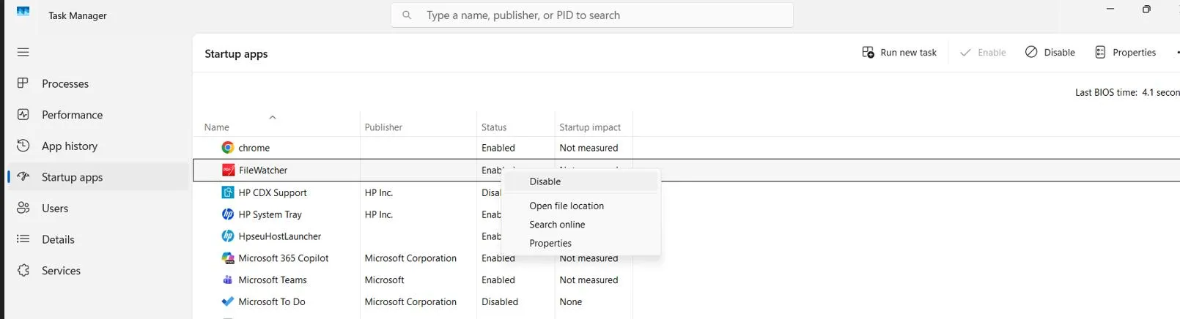Select the HP CDX Support row name
The width and height of the screenshot is (1180, 319).
point(273,192)
